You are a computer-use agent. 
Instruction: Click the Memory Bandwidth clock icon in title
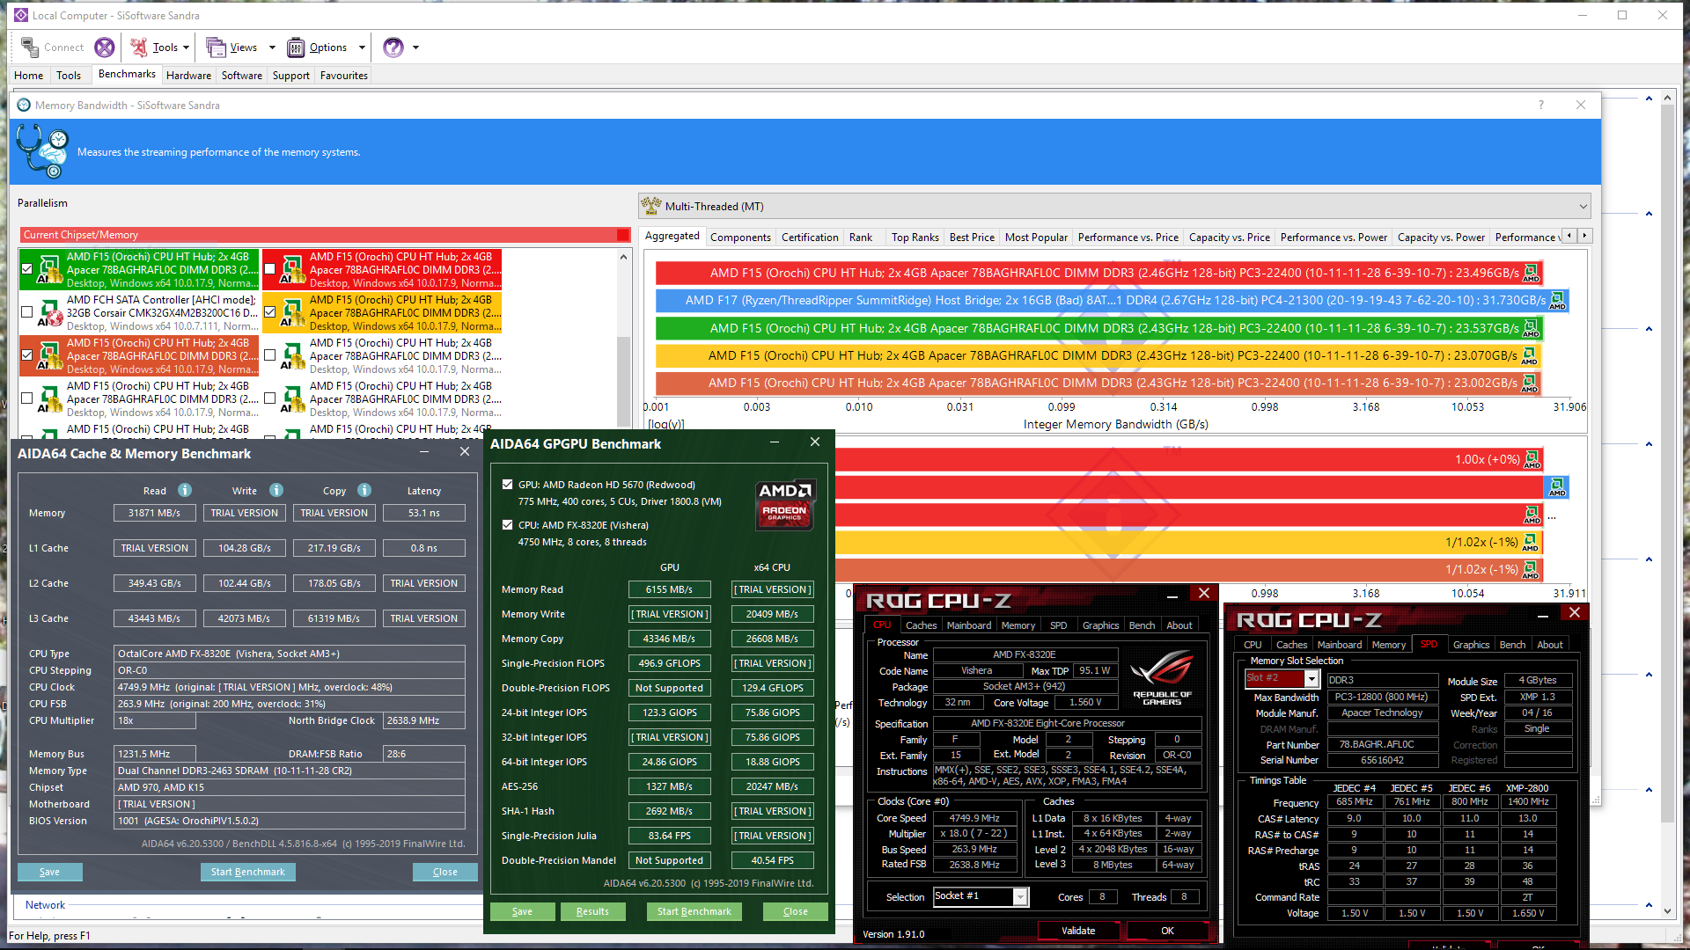point(24,105)
